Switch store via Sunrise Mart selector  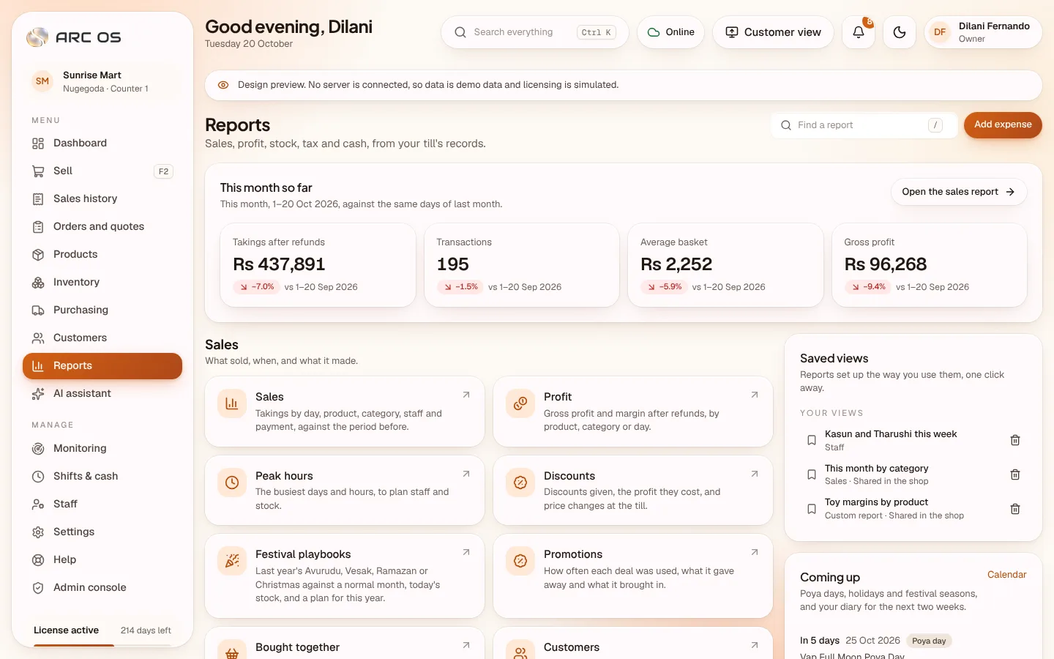[x=102, y=81]
